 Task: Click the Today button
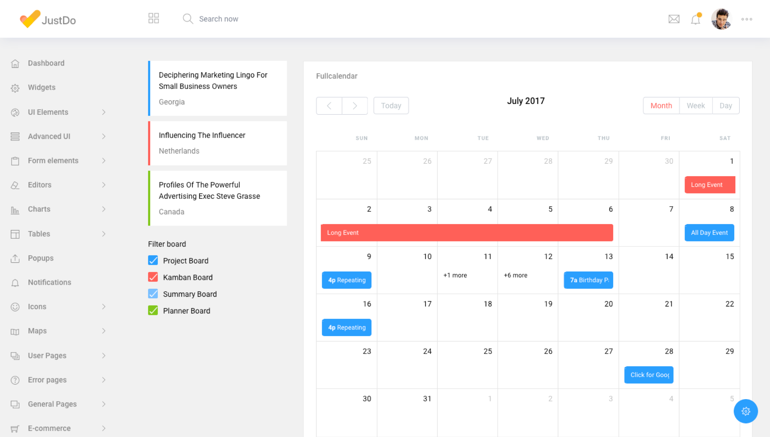391,106
